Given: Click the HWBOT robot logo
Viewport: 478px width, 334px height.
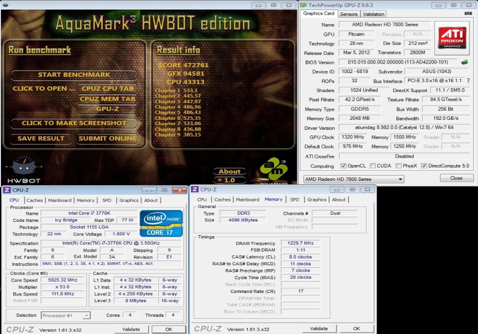Looking at the screenshot, I should tap(24, 170).
